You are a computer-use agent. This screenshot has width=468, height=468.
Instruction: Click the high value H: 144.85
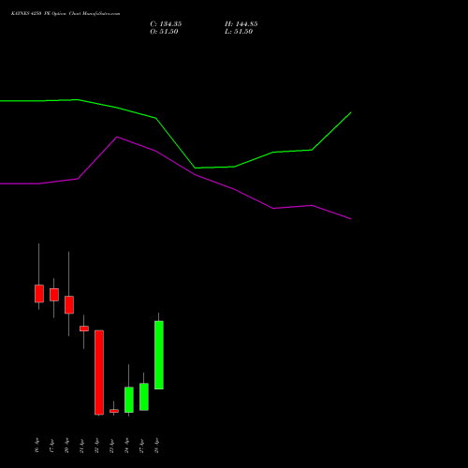241,24
